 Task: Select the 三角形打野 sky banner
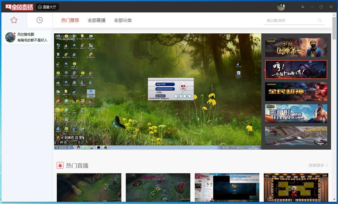296,114
